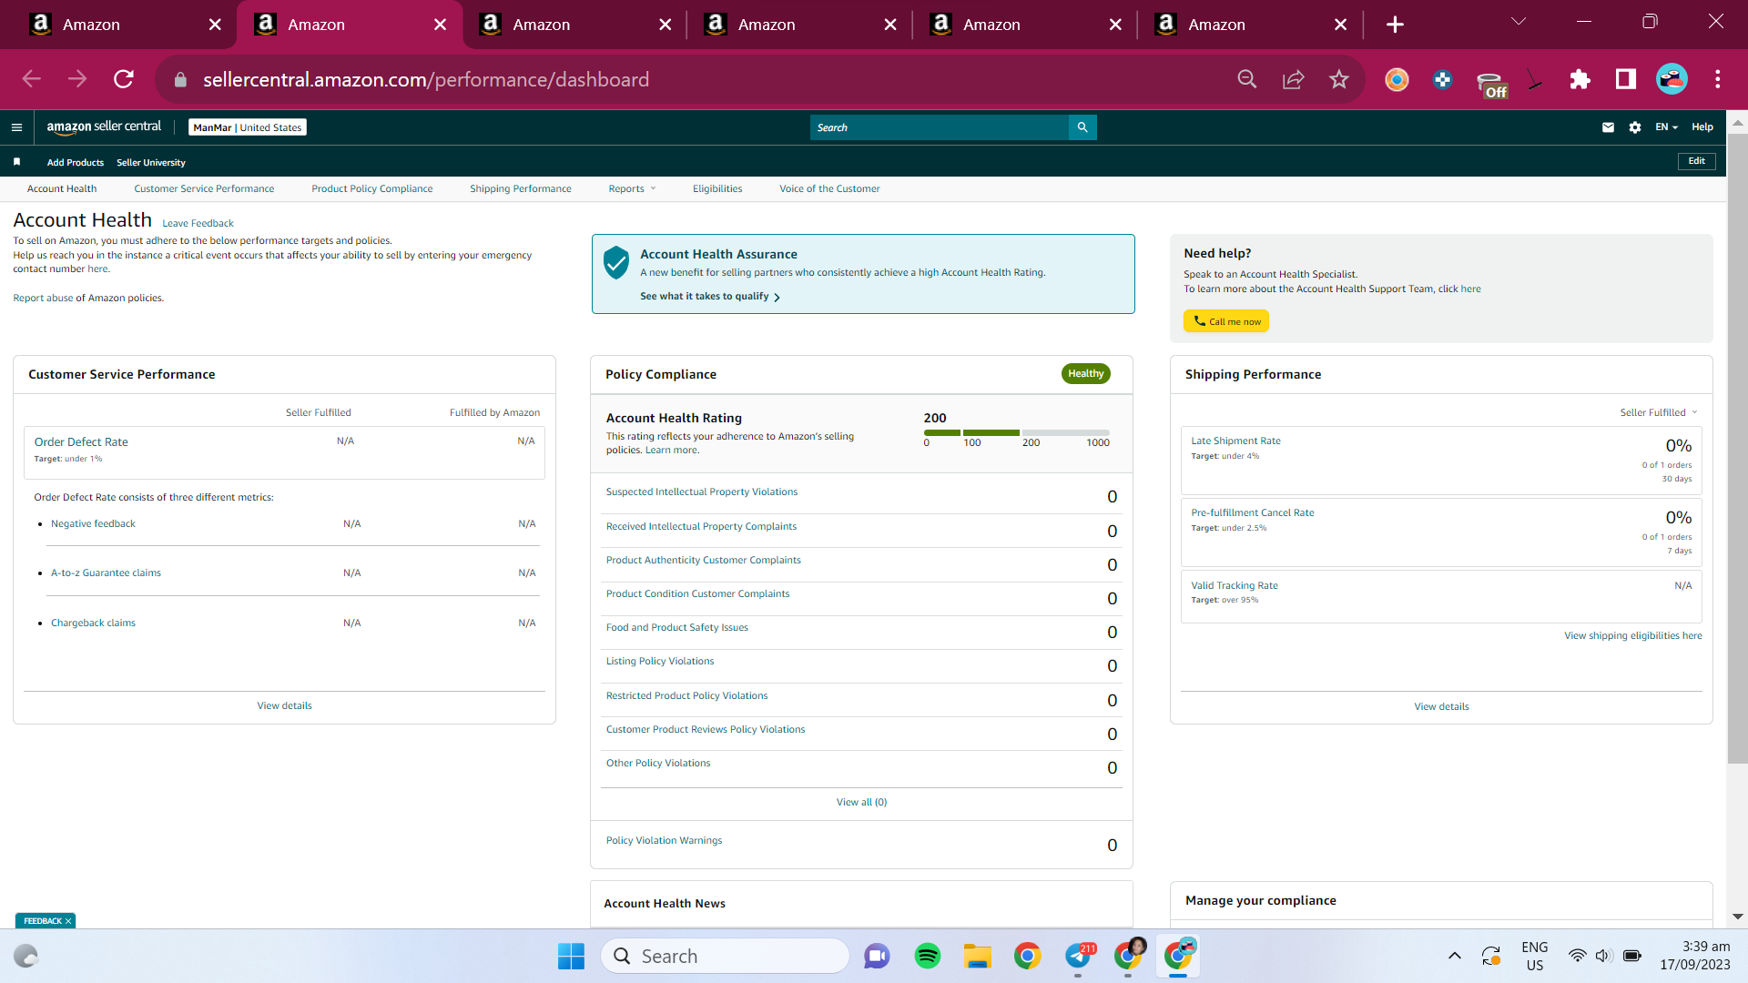Open the EN language dropdown
The width and height of the screenshot is (1748, 983).
coord(1666,127)
